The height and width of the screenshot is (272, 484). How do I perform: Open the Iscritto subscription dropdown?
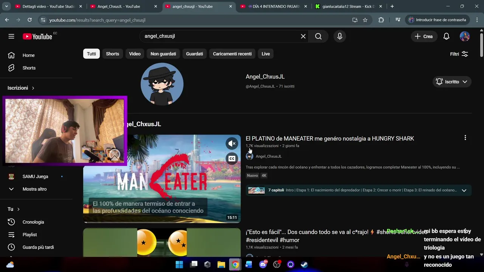coord(452,82)
